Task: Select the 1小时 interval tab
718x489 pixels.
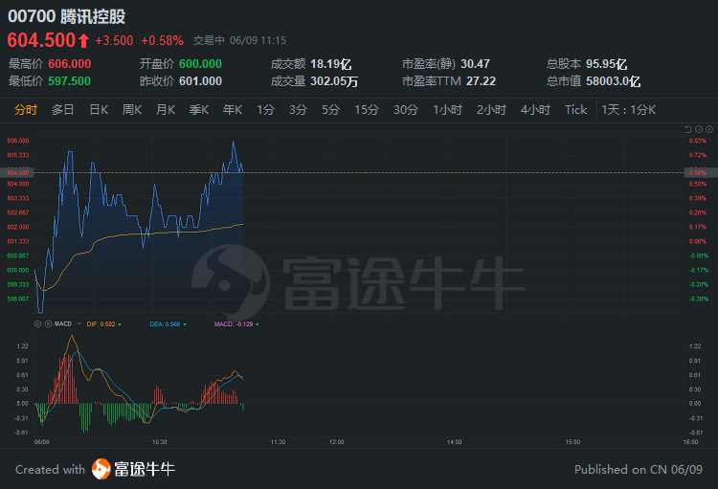Action: 447,110
